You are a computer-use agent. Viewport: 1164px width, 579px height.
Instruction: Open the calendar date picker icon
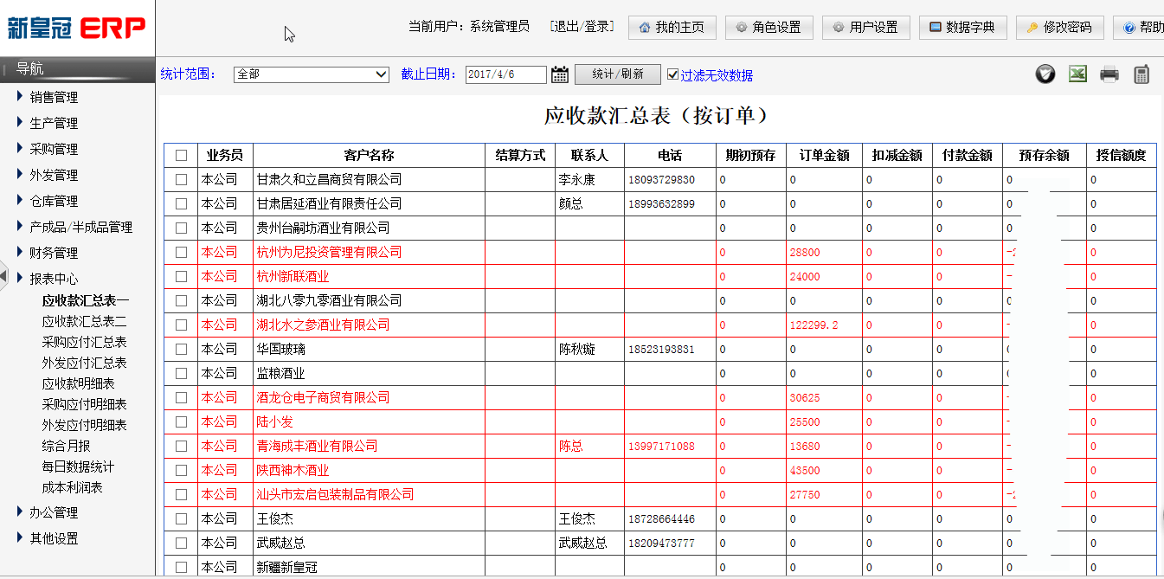click(x=560, y=74)
